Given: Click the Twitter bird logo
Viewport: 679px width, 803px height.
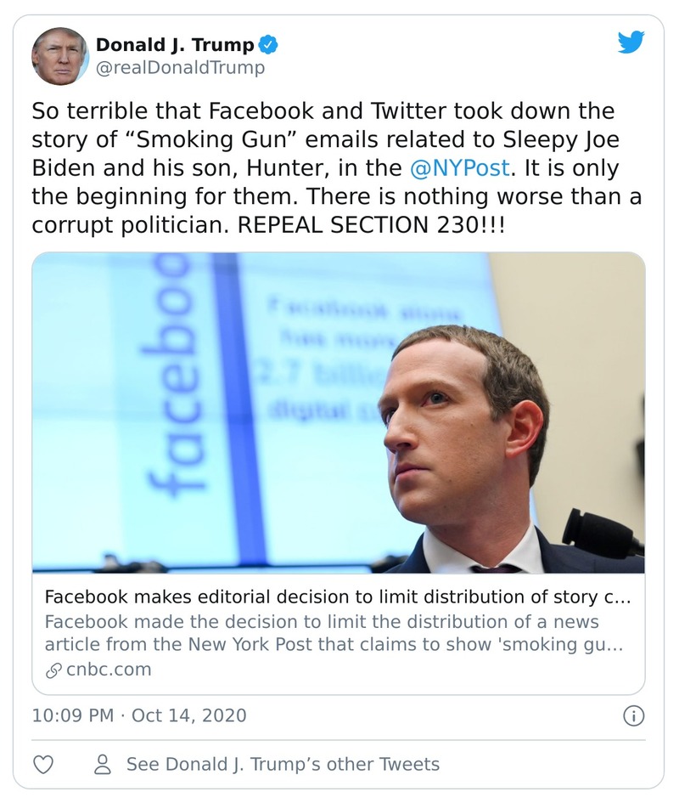Looking at the screenshot, I should coord(631,42).
